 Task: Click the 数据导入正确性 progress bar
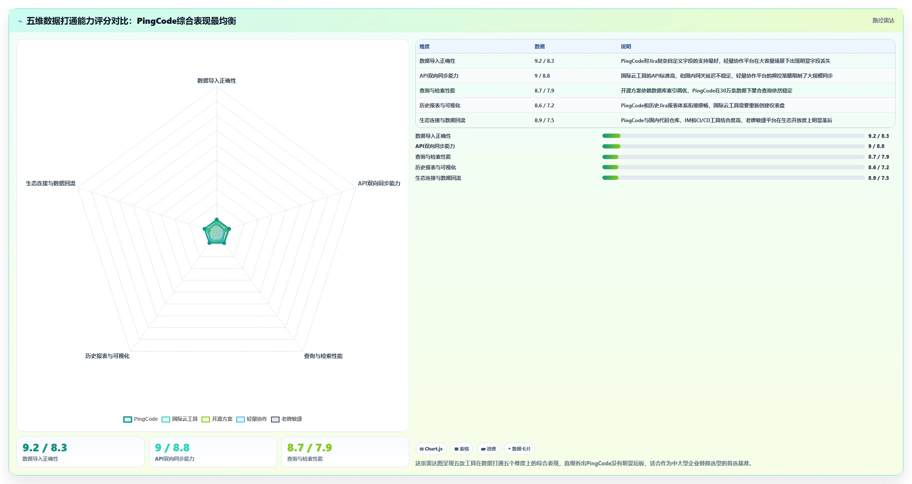733,136
